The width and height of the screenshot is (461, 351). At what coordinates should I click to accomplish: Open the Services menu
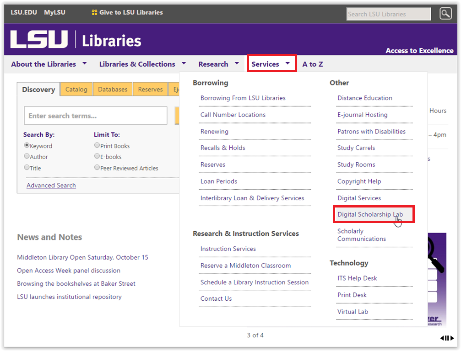click(265, 64)
